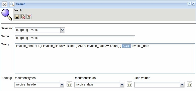This screenshot has height=91, width=196.
Task: Insert document field with its up-arrow button
Action: point(129,84)
